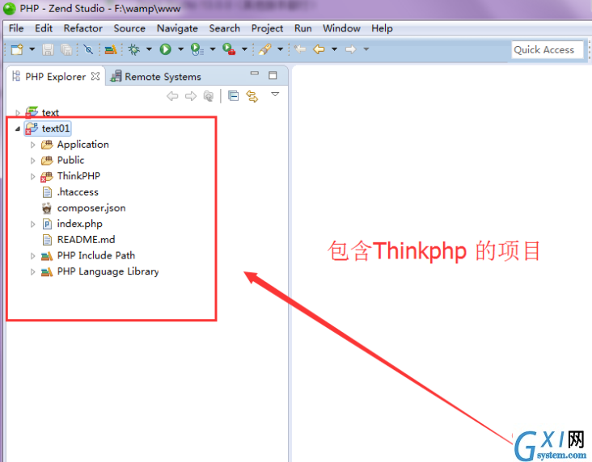
Task: Click the pencil search toolbar icon
Action: point(264,49)
